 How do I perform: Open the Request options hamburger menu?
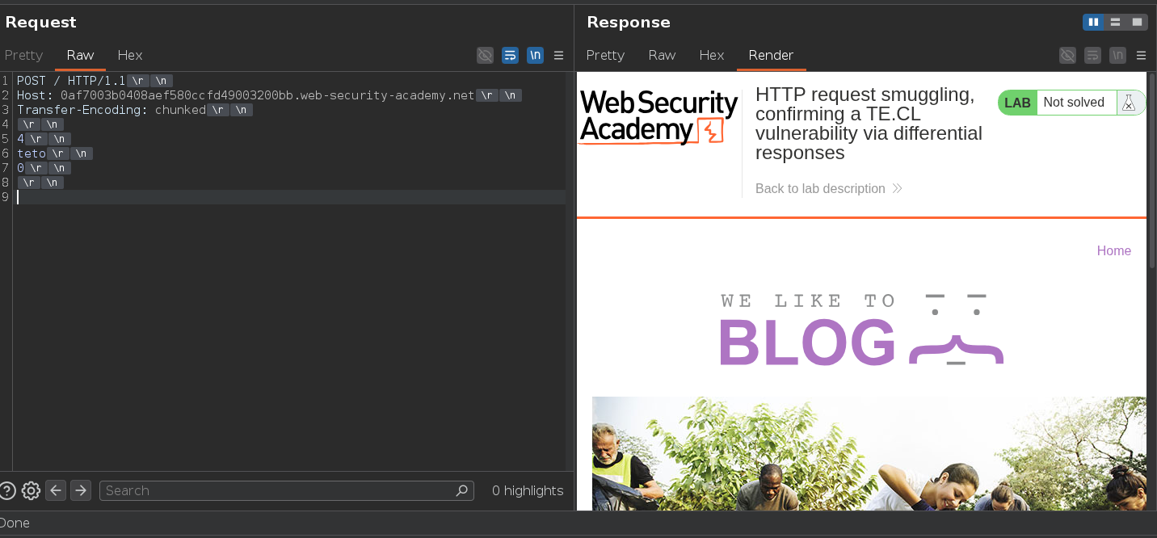click(x=558, y=55)
